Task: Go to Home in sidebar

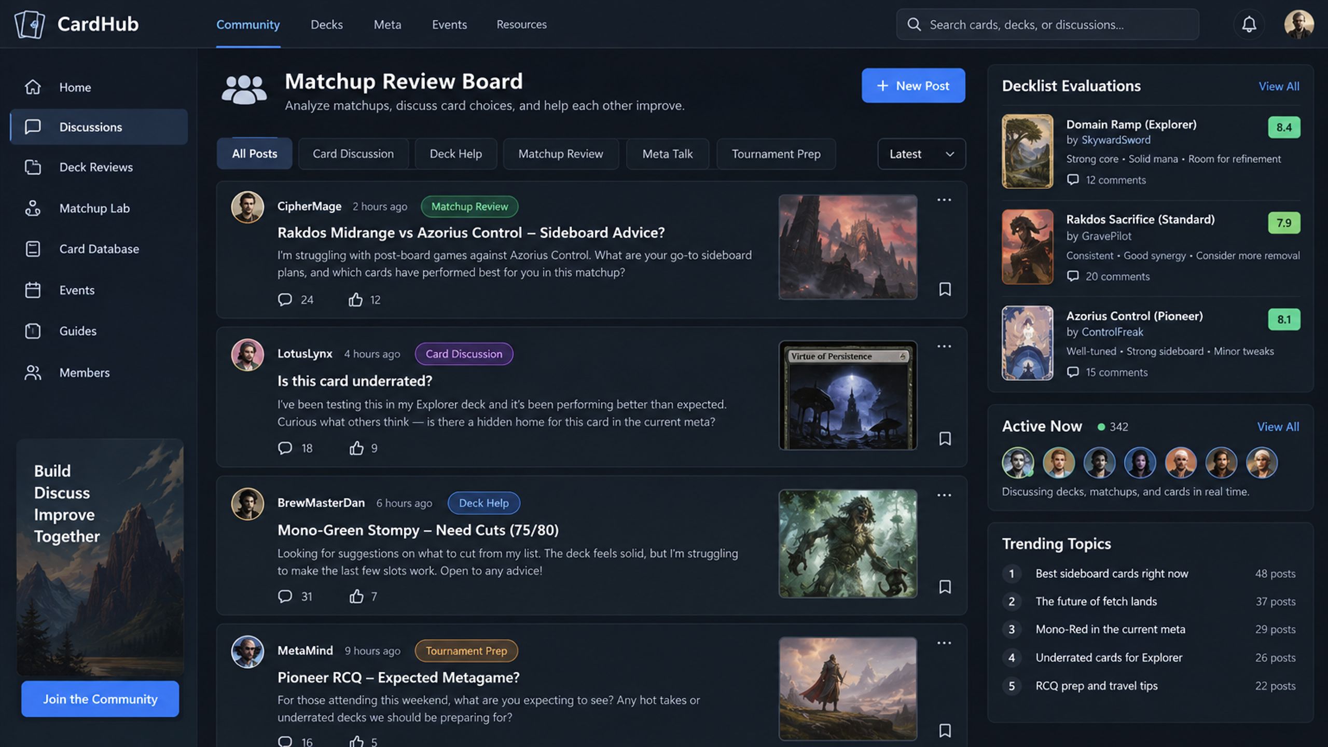Action: tap(99, 87)
